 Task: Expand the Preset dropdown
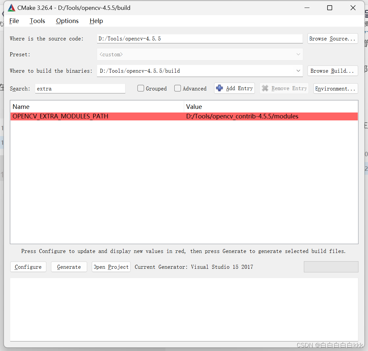[298, 54]
